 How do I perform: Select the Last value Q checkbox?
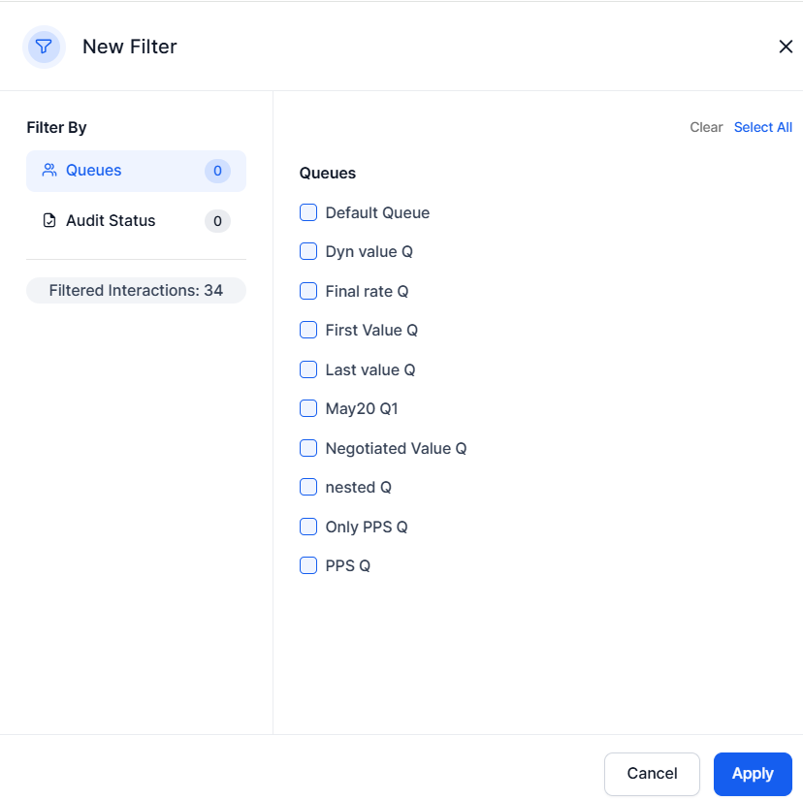307,368
